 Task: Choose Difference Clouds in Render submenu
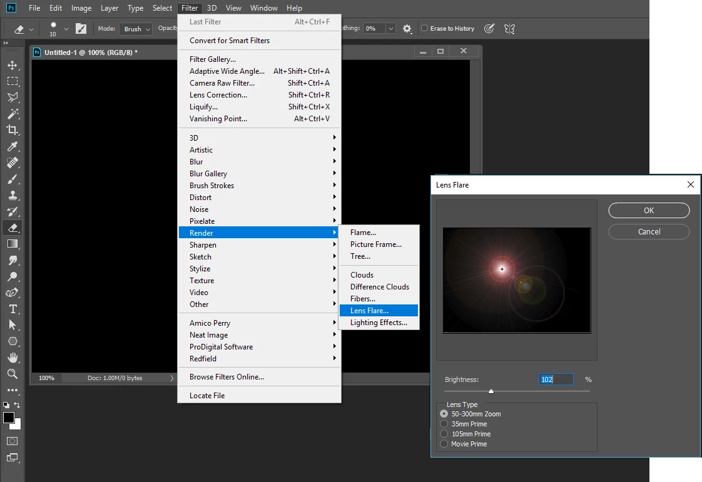coord(379,287)
